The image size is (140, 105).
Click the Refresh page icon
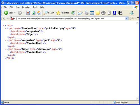34,13
